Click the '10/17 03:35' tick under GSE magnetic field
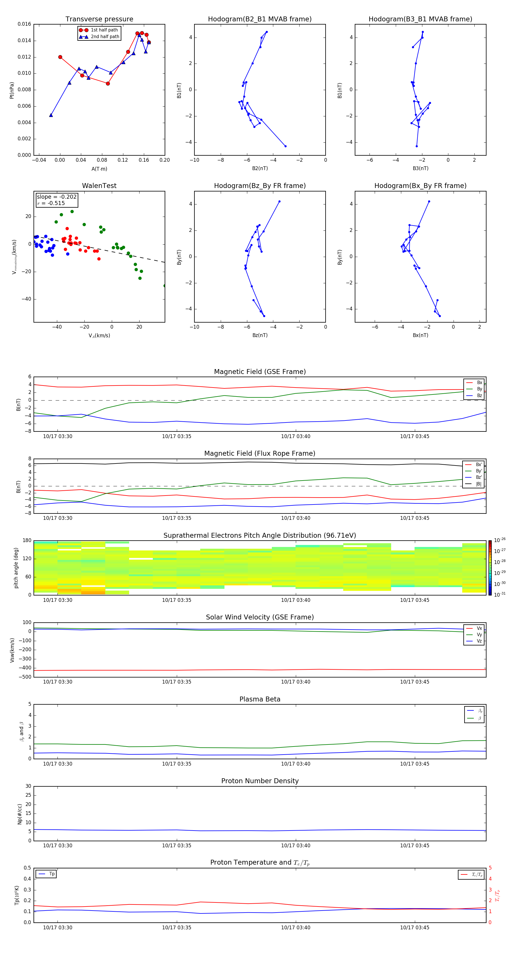 (x=177, y=436)
